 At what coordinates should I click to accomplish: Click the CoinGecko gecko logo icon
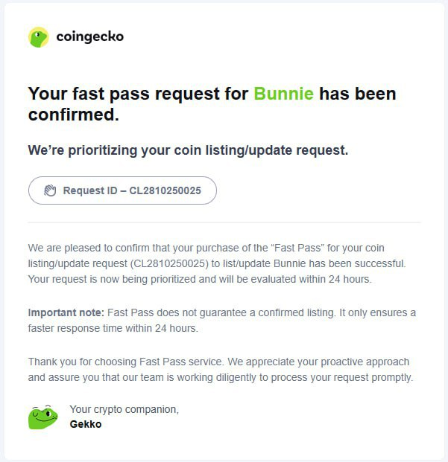[38, 37]
